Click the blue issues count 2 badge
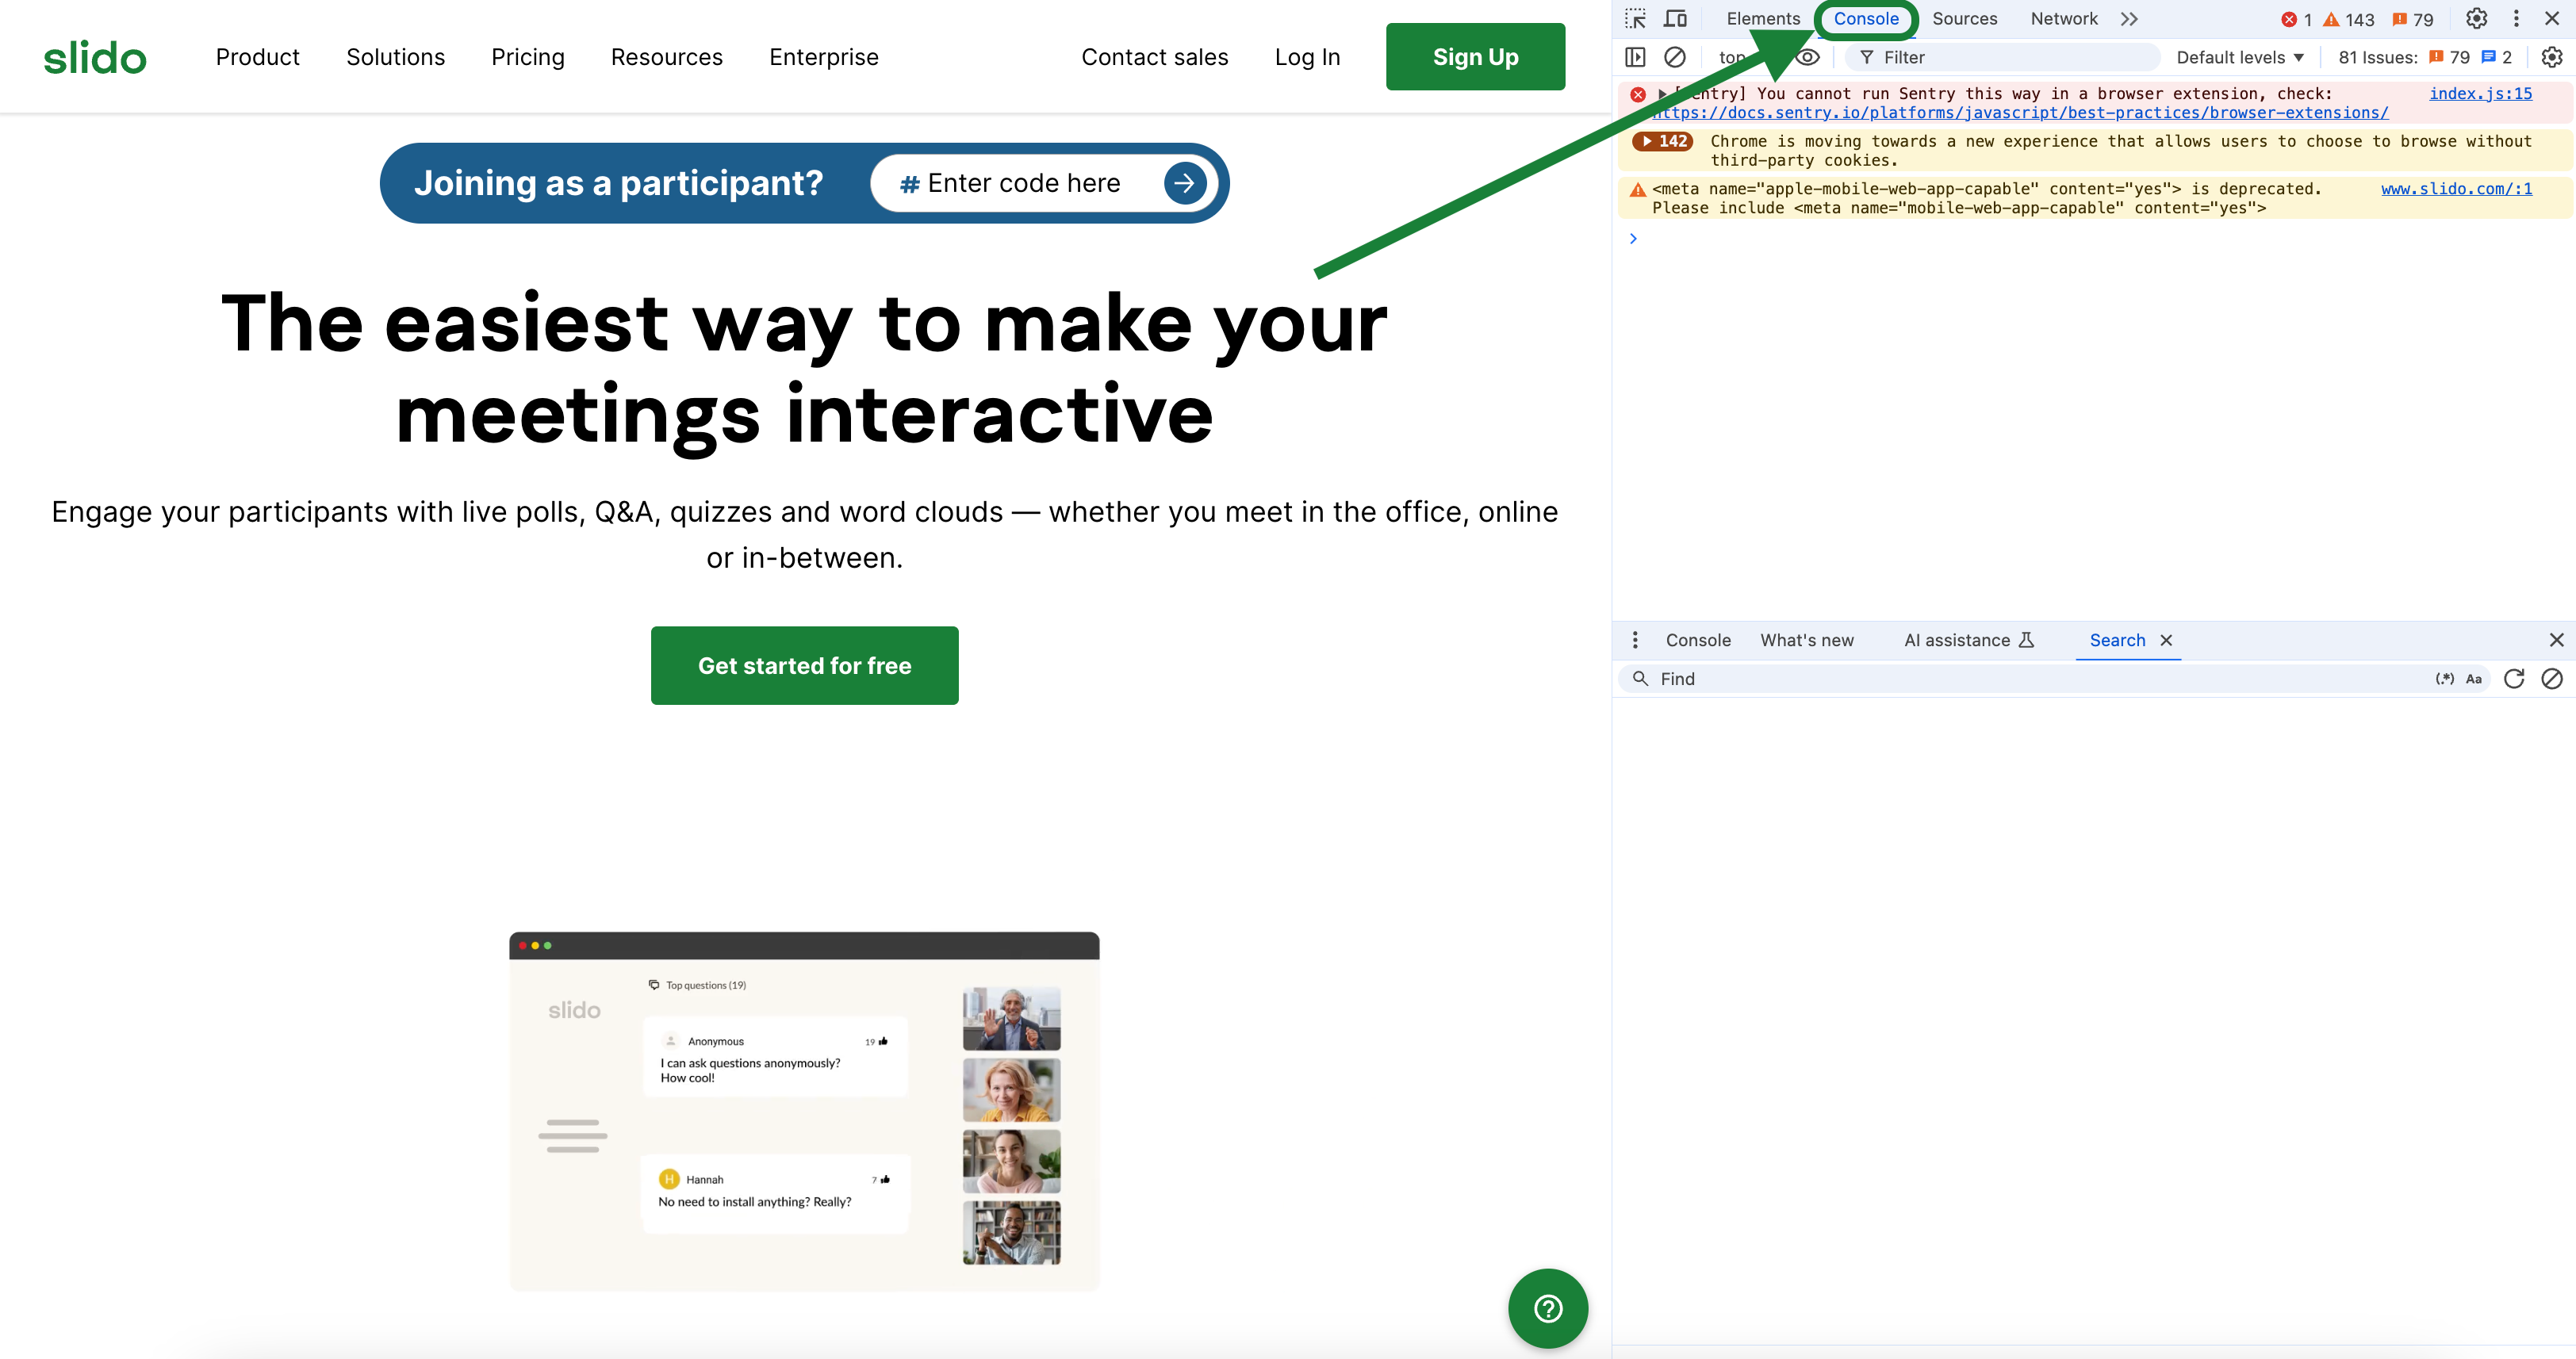The height and width of the screenshot is (1359, 2576). pos(2497,57)
